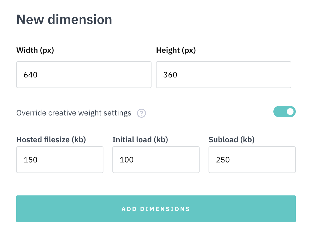Click the Height (px) input field
The image size is (317, 241).
point(224,75)
